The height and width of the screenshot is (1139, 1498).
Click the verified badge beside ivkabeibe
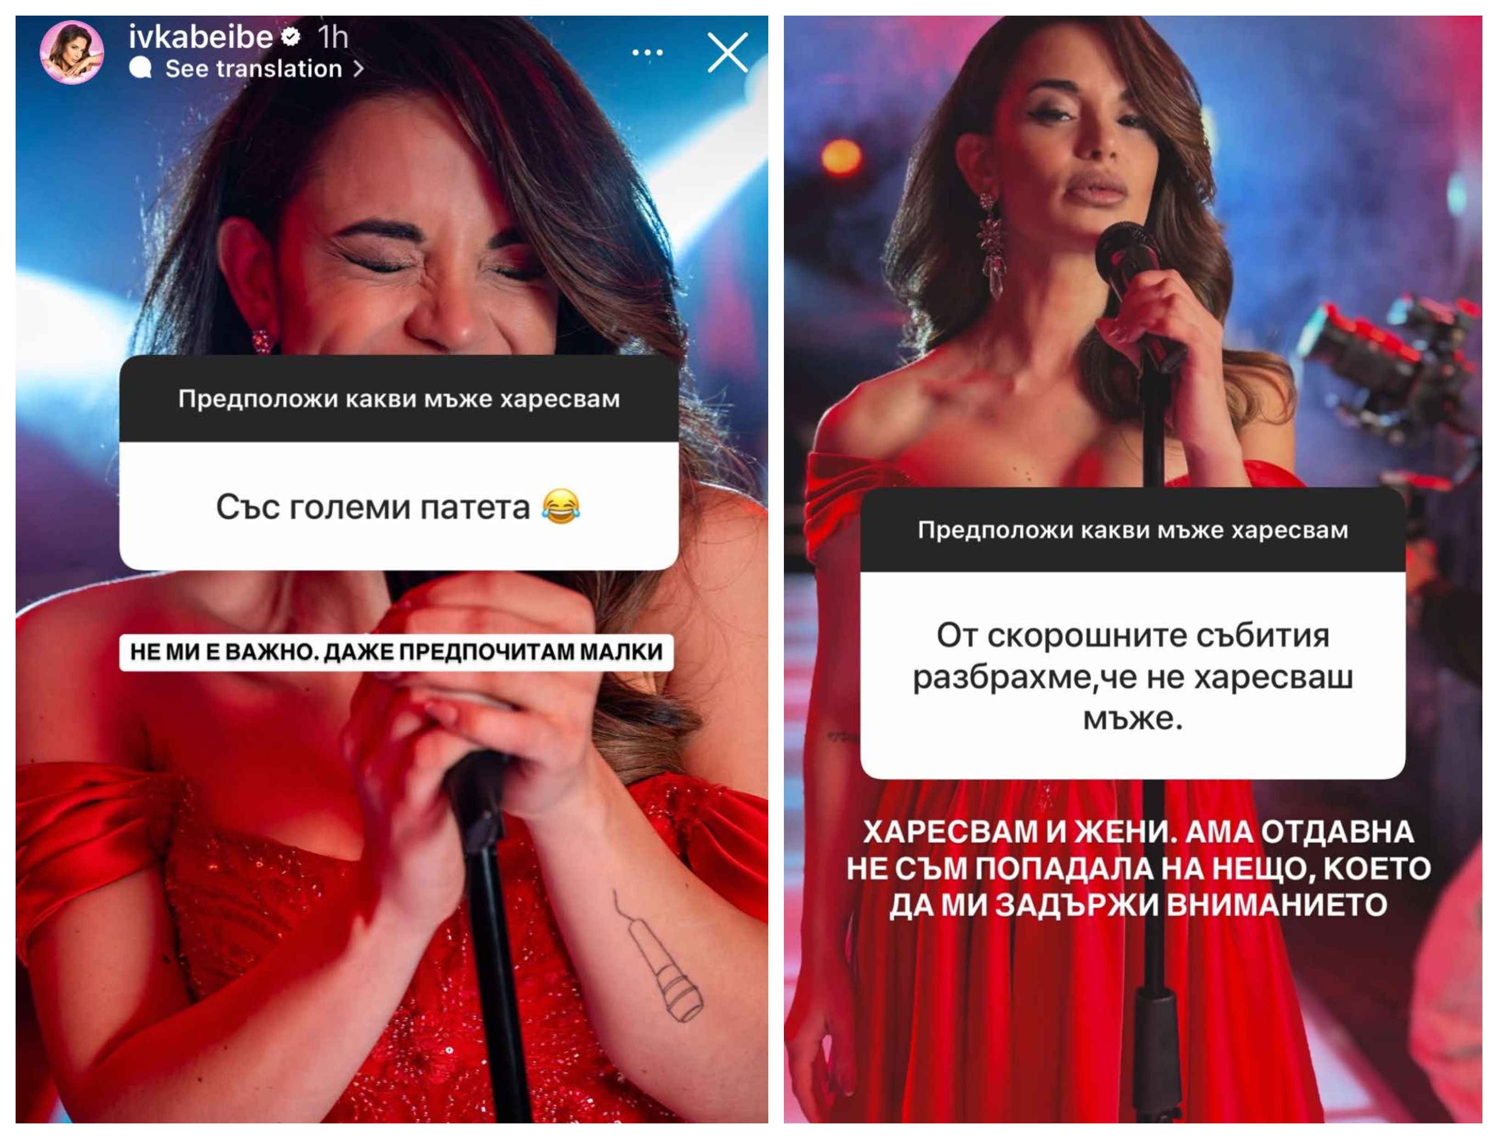[291, 37]
